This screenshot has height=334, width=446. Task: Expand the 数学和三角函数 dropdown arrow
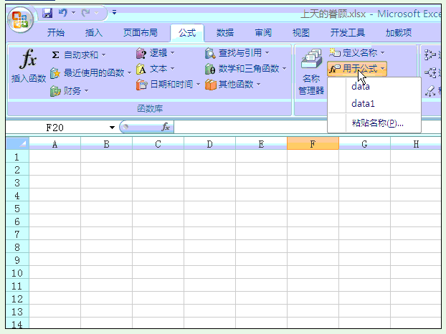click(284, 69)
